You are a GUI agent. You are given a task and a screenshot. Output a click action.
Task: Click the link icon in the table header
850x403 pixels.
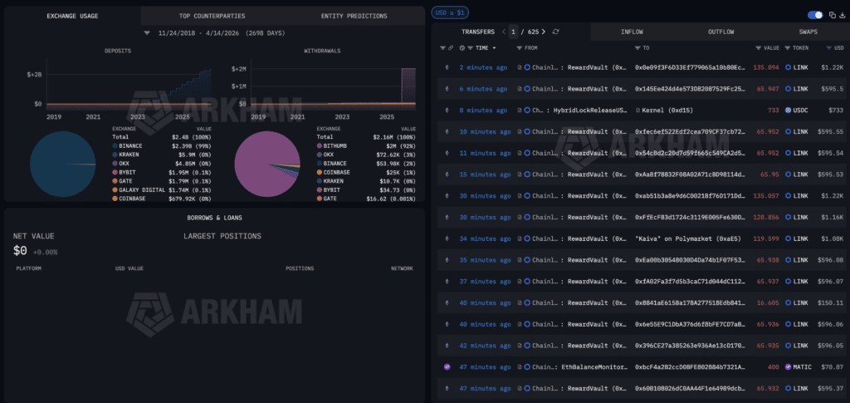(x=451, y=48)
